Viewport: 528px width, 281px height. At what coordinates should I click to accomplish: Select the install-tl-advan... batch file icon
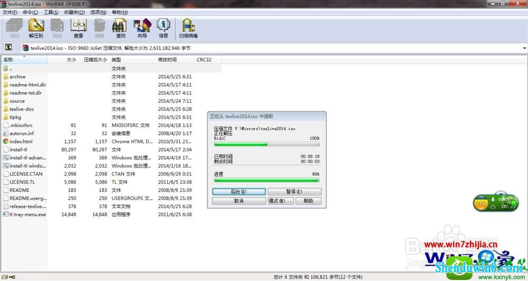pos(6,158)
